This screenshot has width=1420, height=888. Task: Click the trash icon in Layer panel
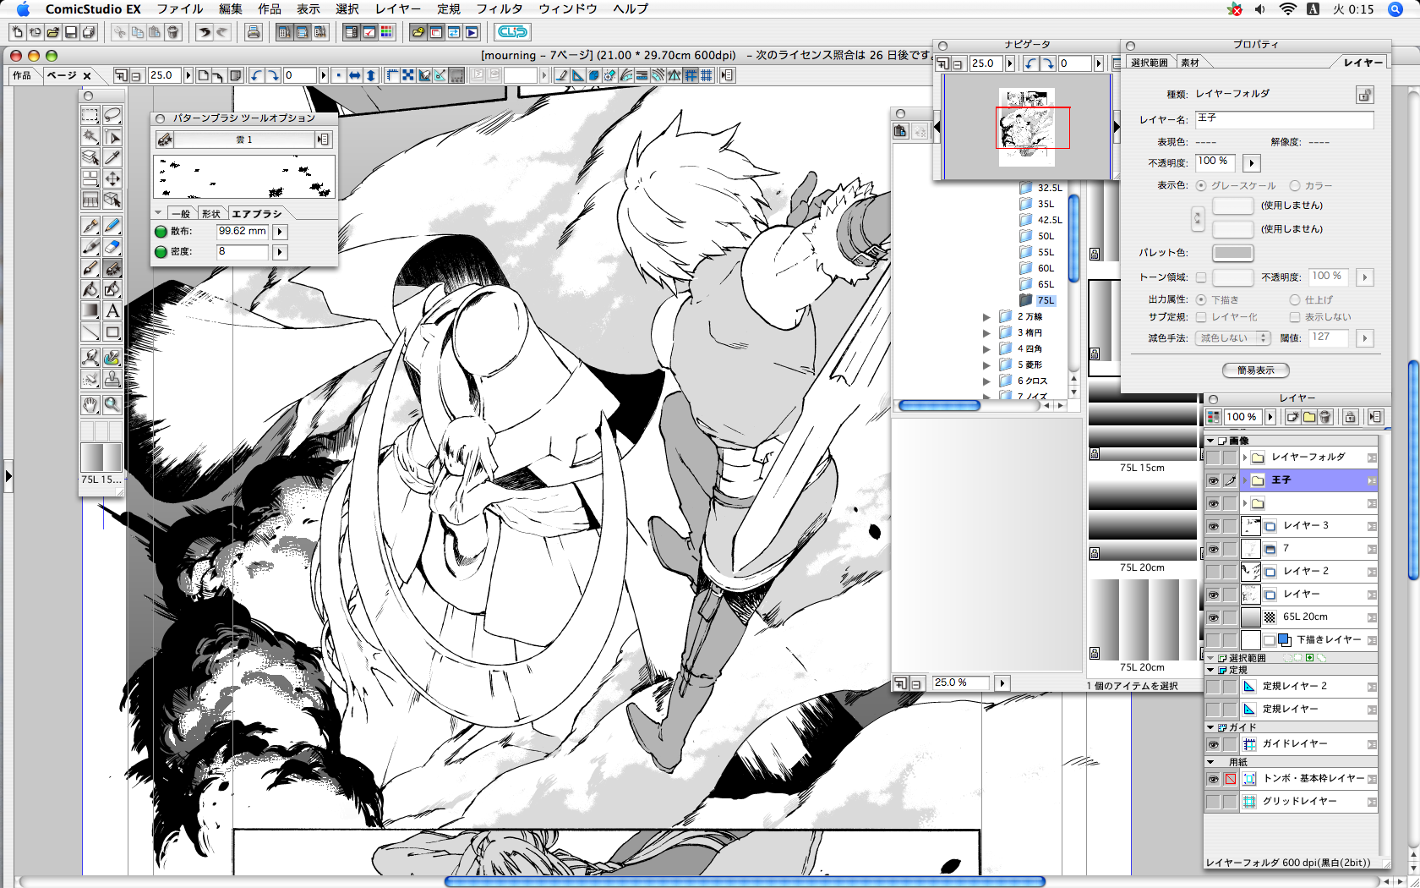1325,417
